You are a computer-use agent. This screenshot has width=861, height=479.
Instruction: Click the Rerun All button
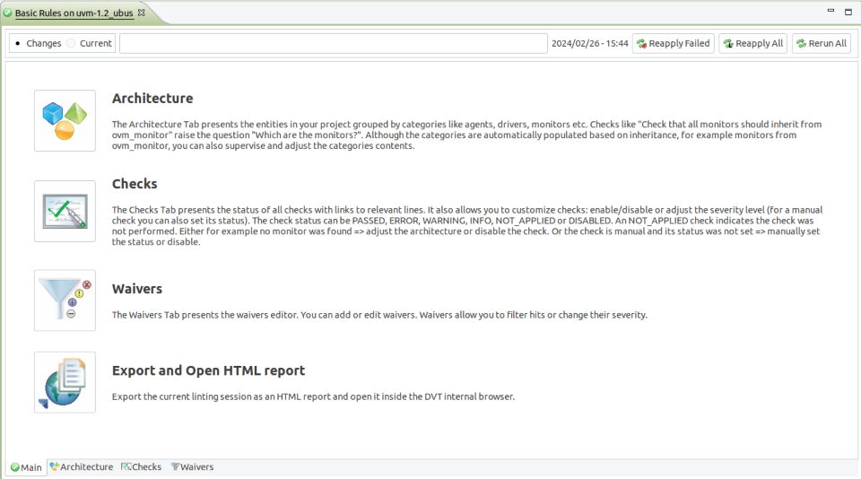(x=822, y=43)
